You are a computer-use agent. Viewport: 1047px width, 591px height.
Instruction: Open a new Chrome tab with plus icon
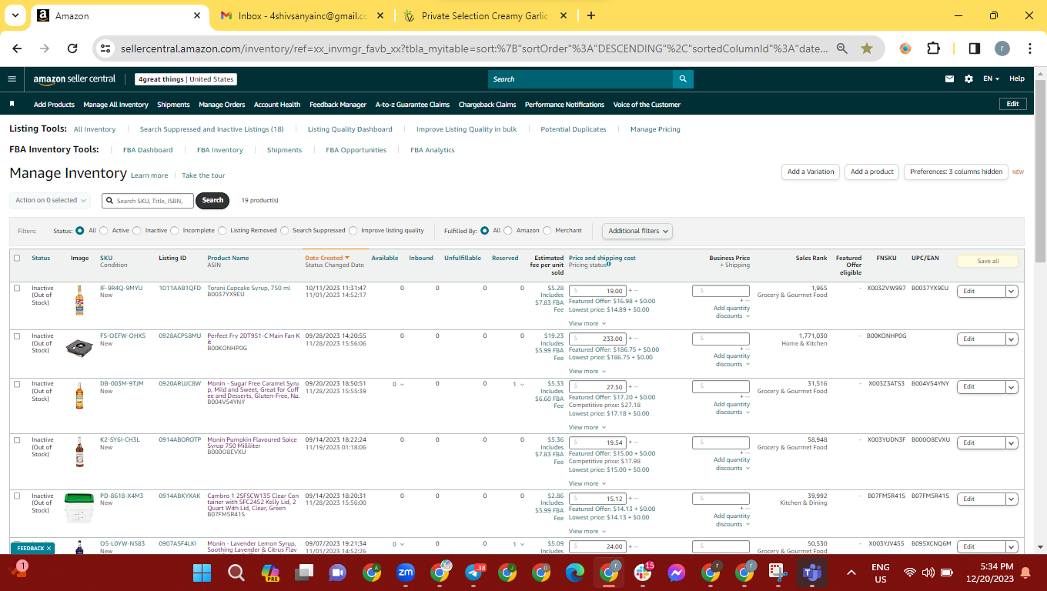pyautogui.click(x=591, y=15)
